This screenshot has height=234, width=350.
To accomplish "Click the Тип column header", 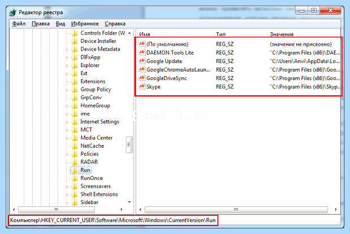I will pyautogui.click(x=221, y=34).
